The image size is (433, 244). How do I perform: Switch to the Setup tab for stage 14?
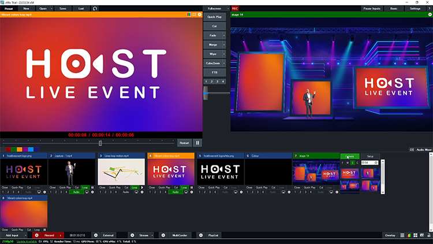(x=370, y=156)
